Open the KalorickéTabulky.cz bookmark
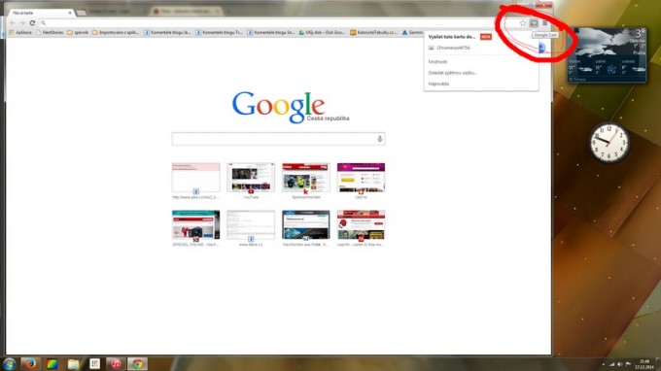This screenshot has width=661, height=371. coord(374,32)
